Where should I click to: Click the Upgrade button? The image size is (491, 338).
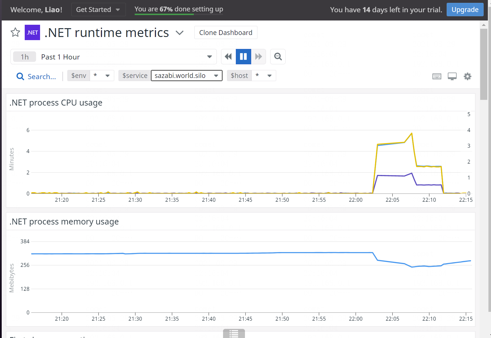(x=465, y=10)
